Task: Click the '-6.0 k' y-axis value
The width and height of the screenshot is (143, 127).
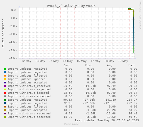Action: 13,58
